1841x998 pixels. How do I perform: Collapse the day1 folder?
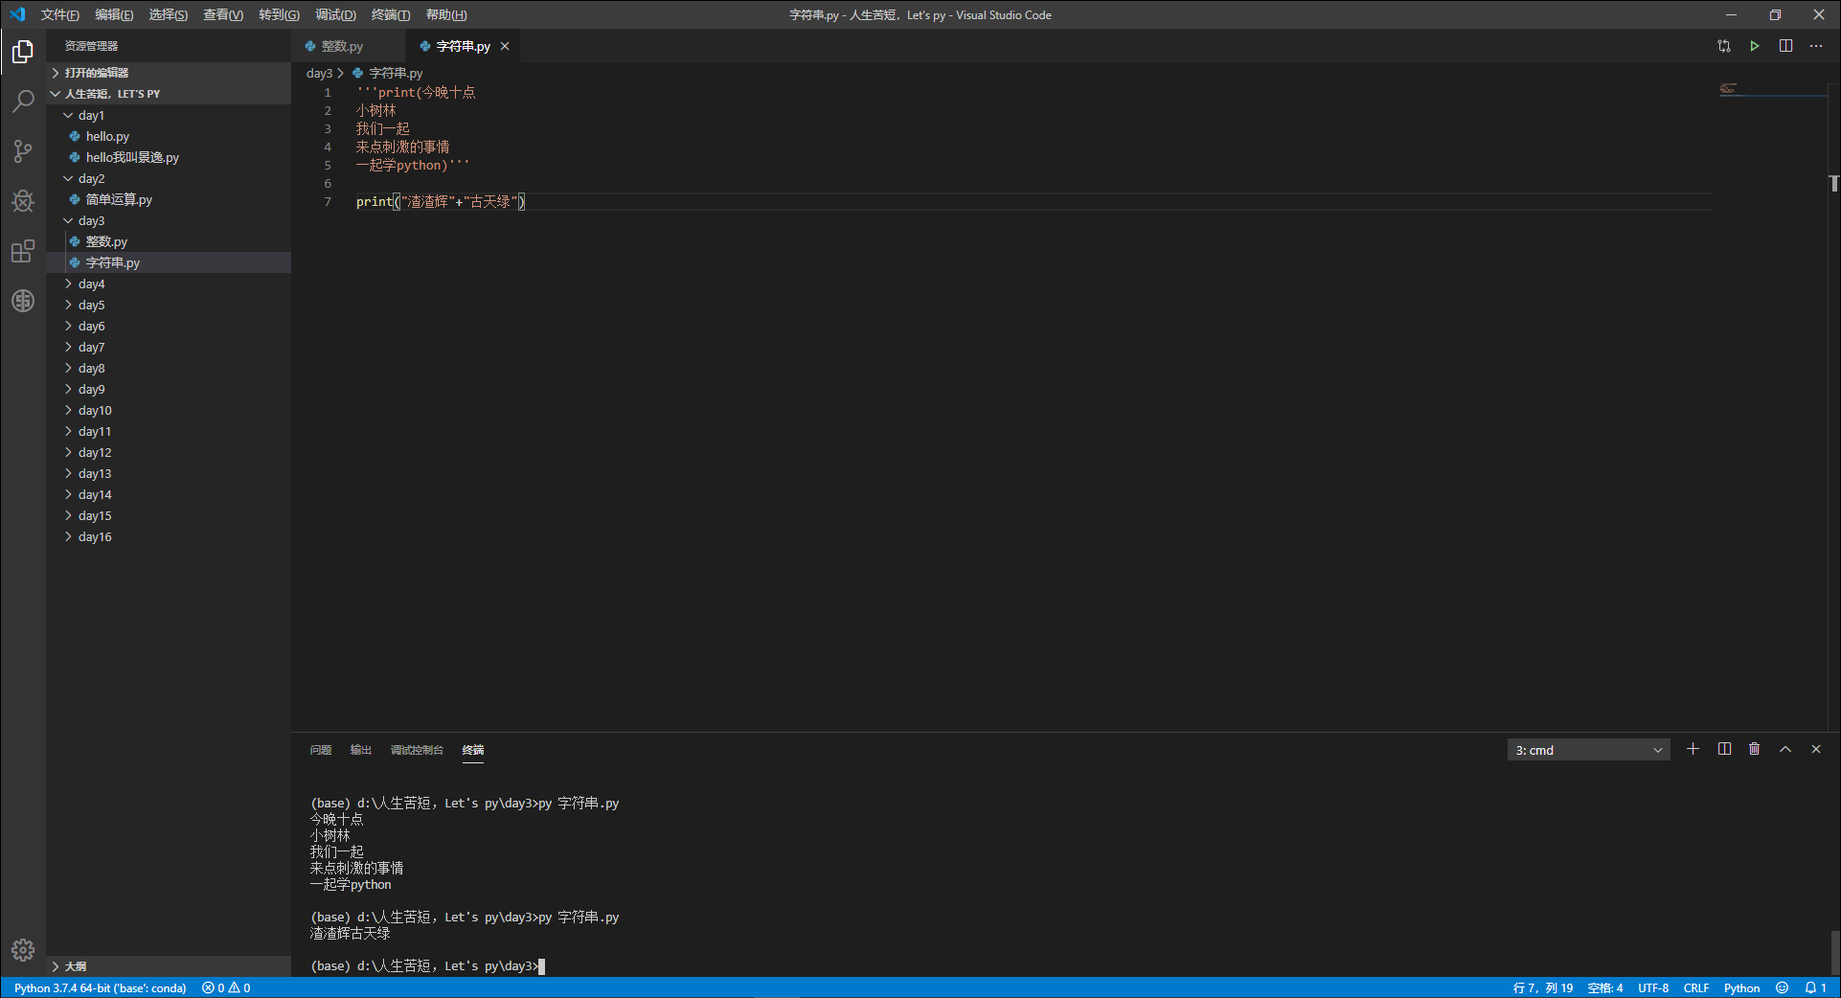pos(168,115)
